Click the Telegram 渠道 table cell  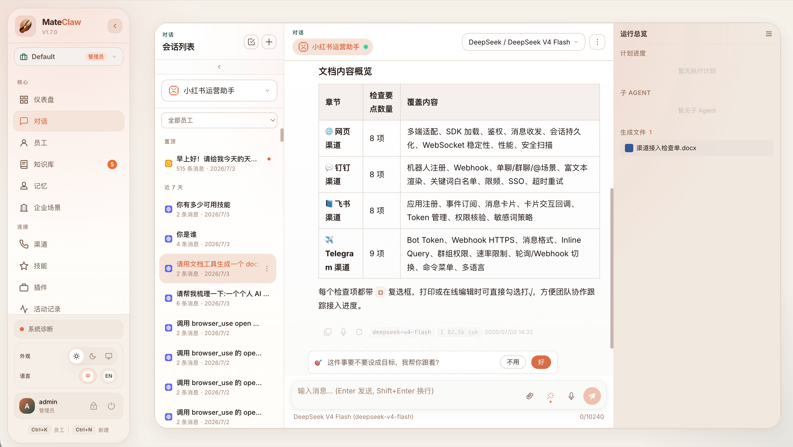(341, 253)
